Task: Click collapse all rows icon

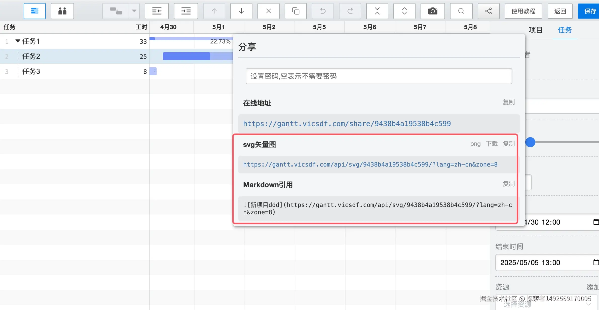Action: tap(377, 11)
